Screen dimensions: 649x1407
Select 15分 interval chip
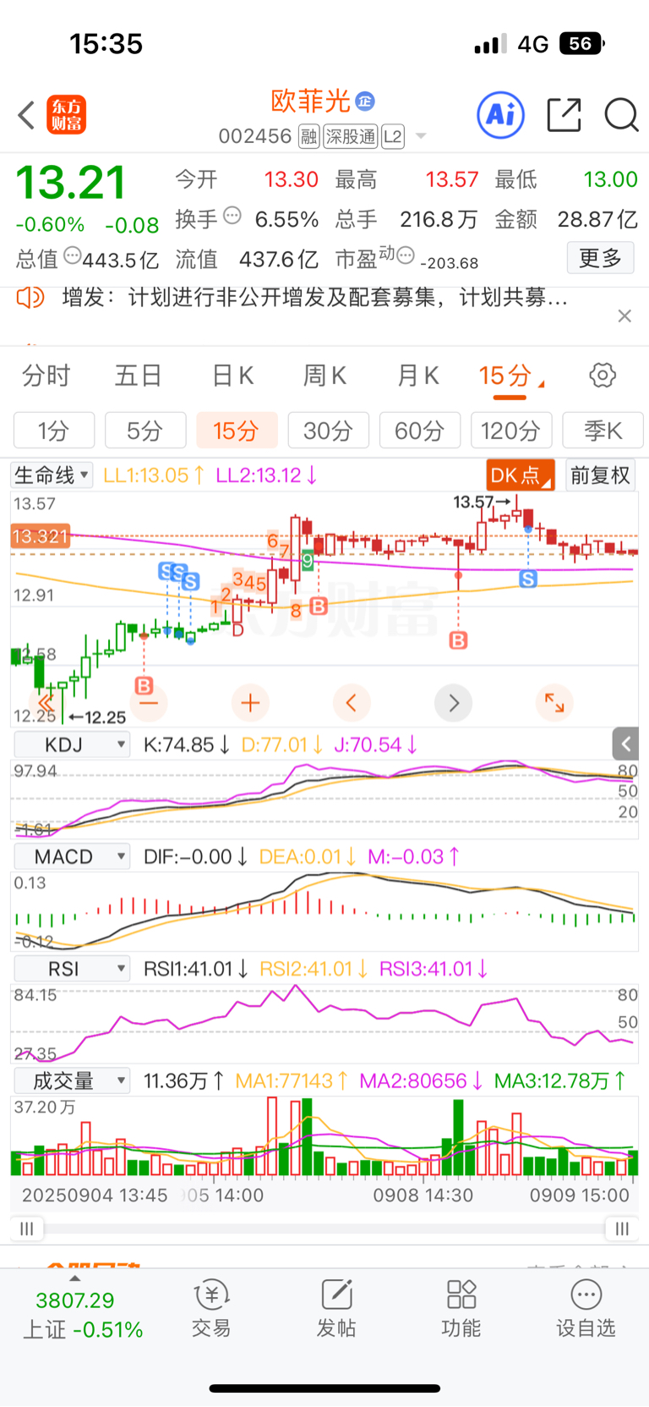(237, 431)
